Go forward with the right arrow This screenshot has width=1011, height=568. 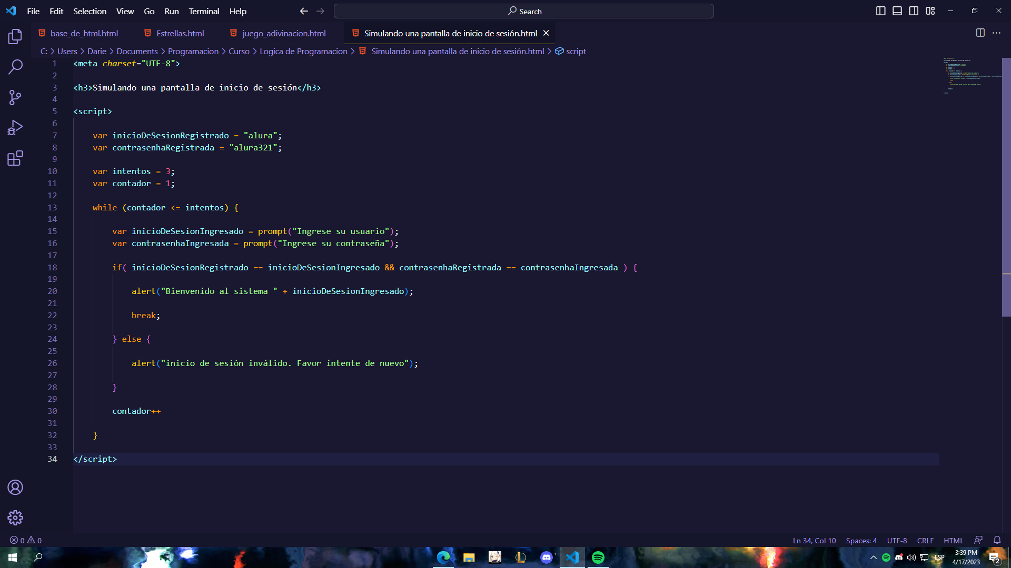[320, 11]
